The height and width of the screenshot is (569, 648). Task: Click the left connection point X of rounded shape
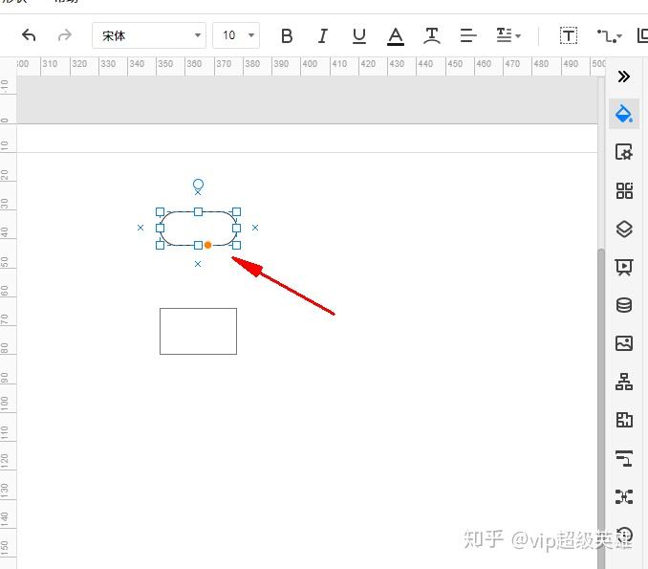tap(140, 228)
